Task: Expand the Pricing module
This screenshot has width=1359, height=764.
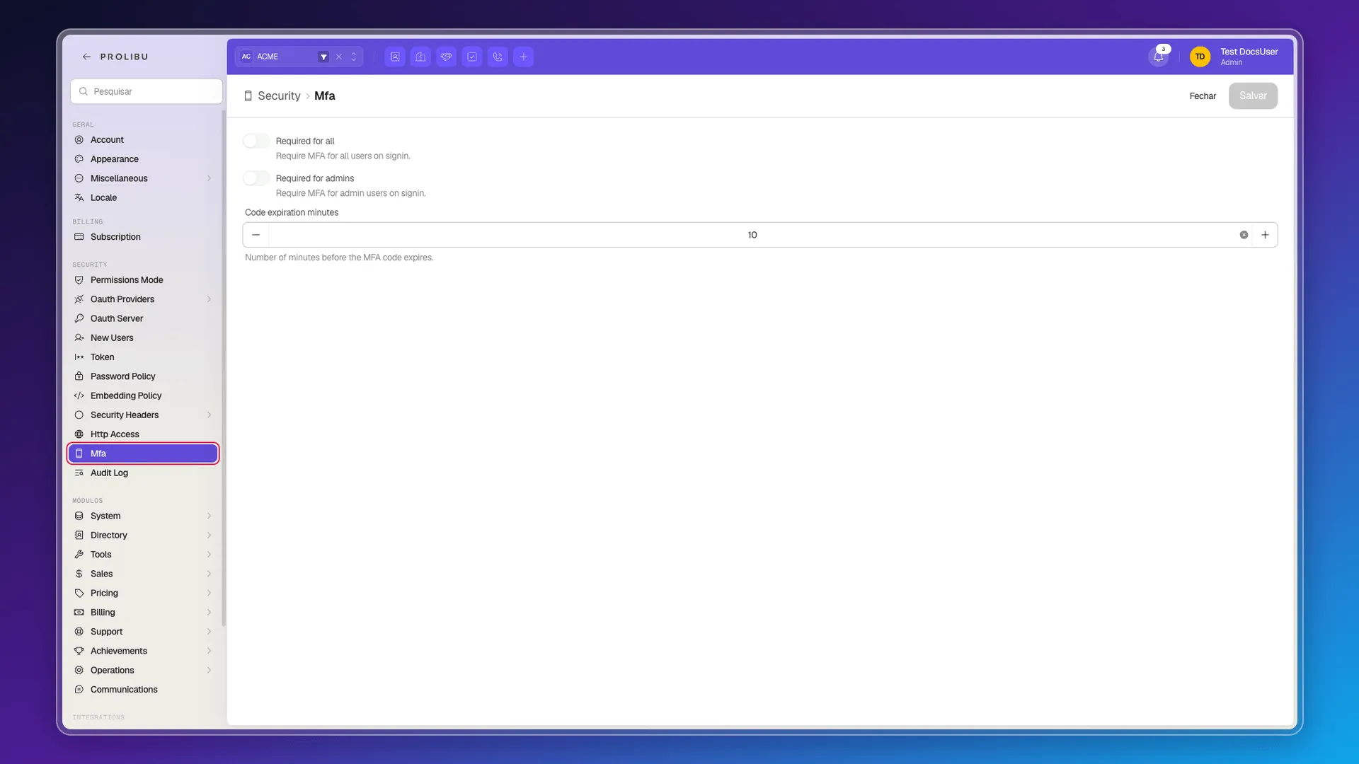Action: [209, 594]
